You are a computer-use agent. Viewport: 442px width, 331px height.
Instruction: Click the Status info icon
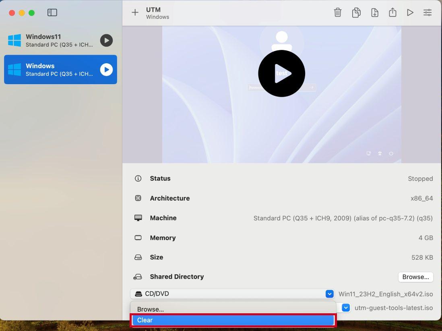click(138, 178)
